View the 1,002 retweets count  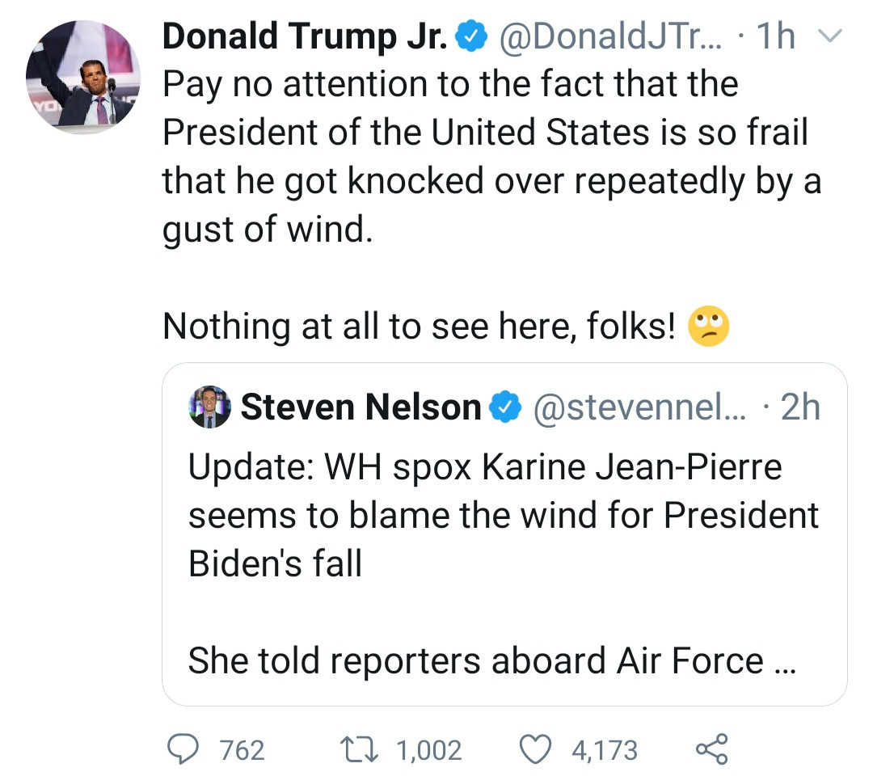(428, 750)
